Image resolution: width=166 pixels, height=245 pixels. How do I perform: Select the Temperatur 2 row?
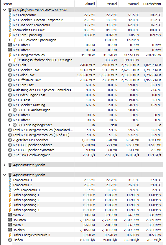82,185
